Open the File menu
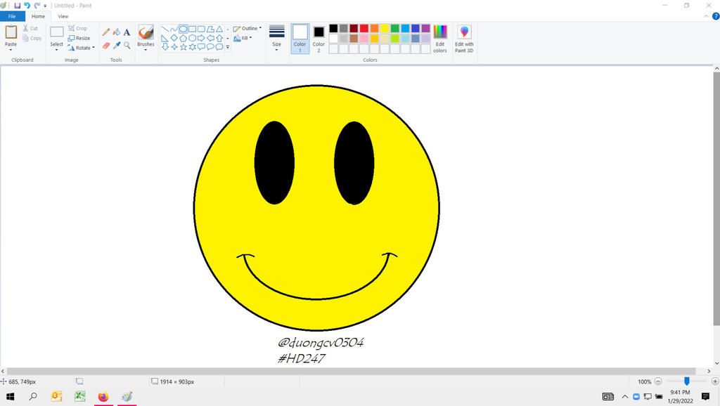 pyautogui.click(x=13, y=16)
